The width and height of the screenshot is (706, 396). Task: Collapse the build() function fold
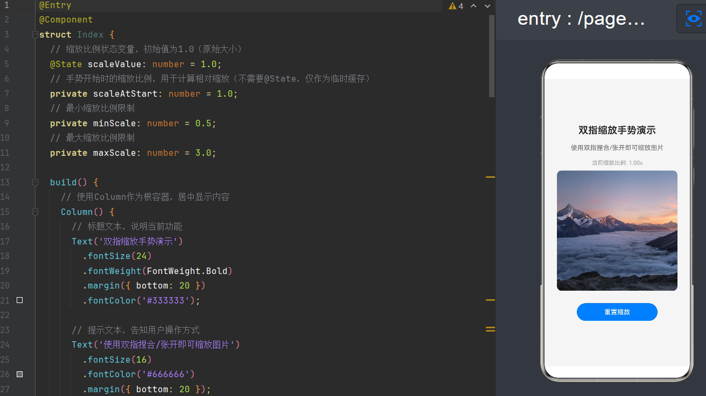pyautogui.click(x=36, y=183)
